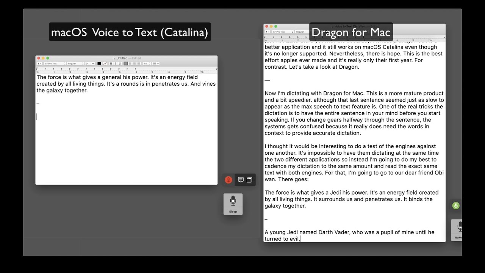Click the green microphone status icon
The height and width of the screenshot is (273, 485).
(x=456, y=206)
